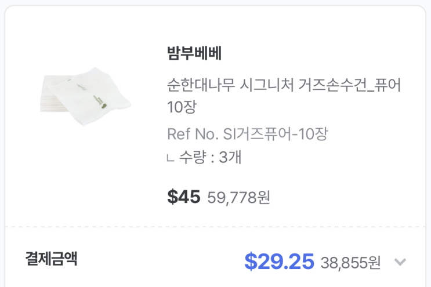Open the 밤부베베 brand name

[x=194, y=54]
